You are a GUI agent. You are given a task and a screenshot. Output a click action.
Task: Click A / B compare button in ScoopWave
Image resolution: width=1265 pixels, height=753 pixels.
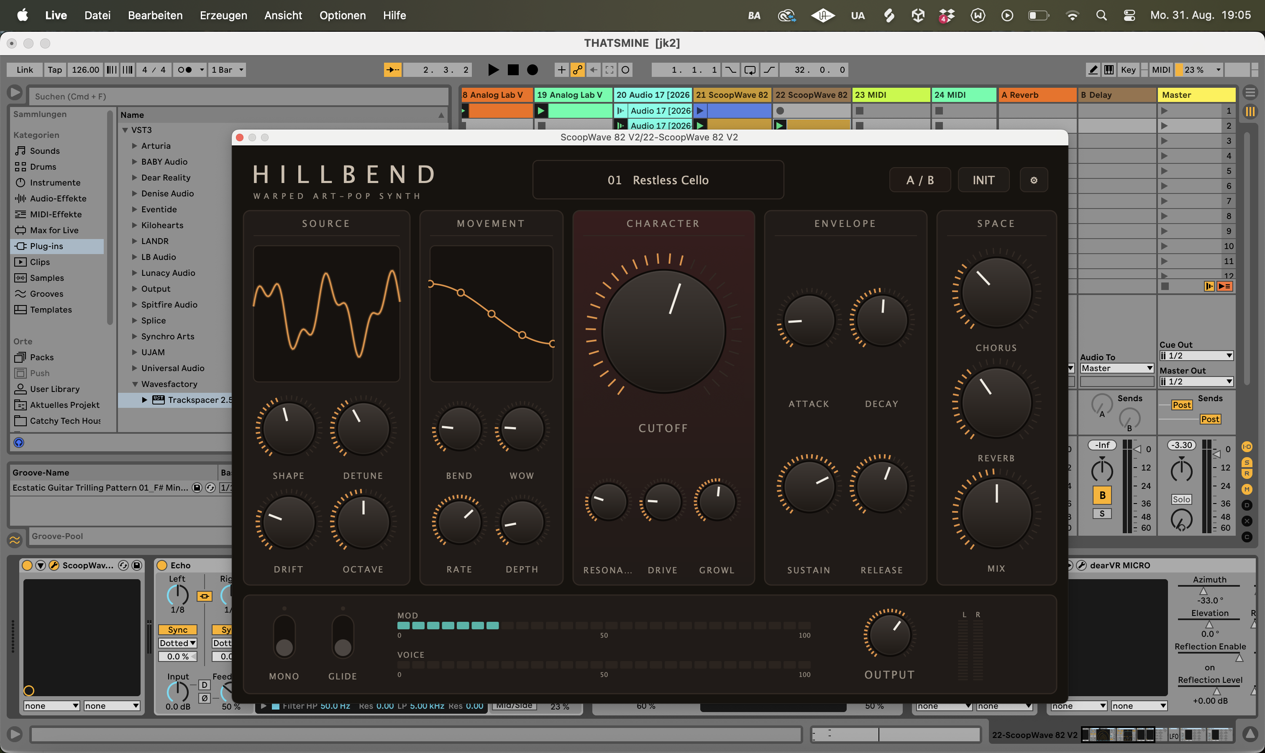click(x=920, y=180)
